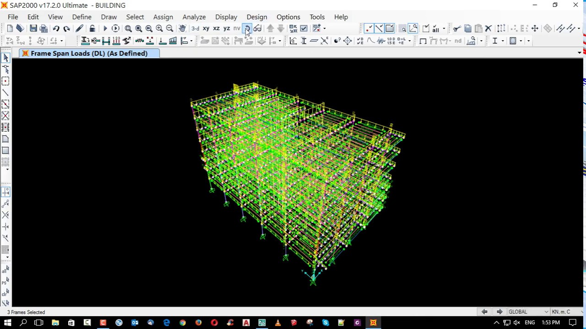Activate the Pan hand tool
The image size is (586, 329).
click(182, 28)
